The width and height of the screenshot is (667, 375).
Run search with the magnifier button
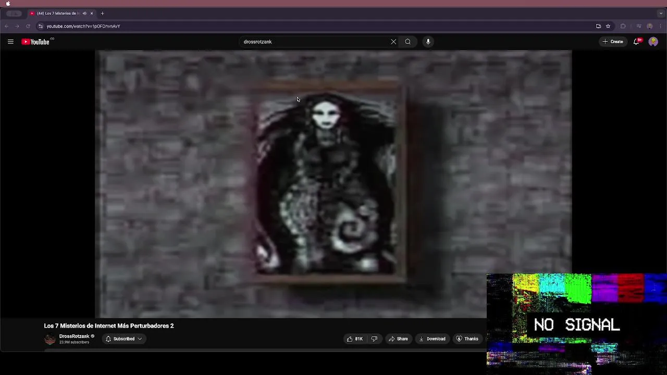click(x=408, y=42)
